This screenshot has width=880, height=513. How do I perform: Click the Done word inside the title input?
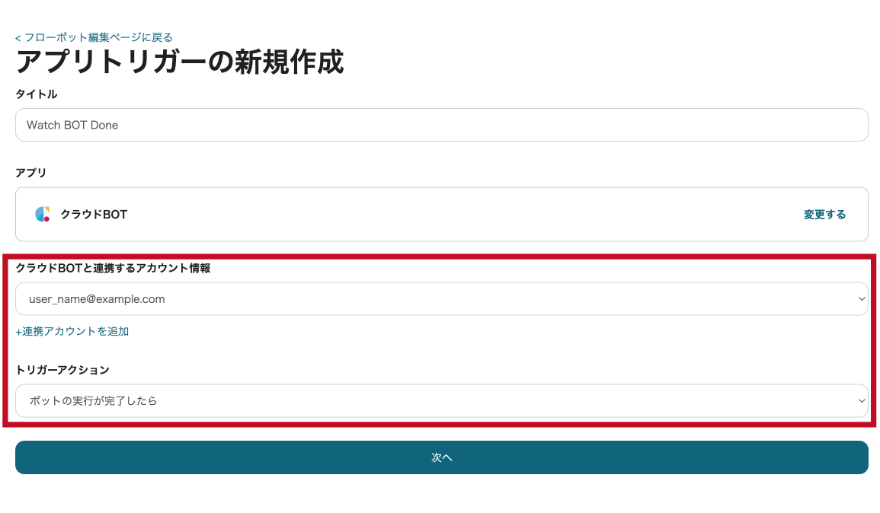click(x=104, y=125)
